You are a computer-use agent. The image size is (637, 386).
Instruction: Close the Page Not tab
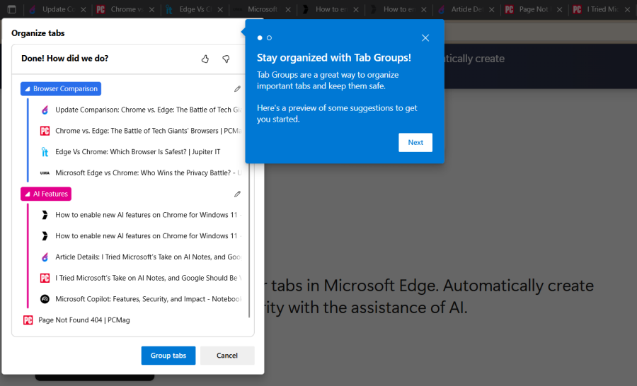click(559, 9)
